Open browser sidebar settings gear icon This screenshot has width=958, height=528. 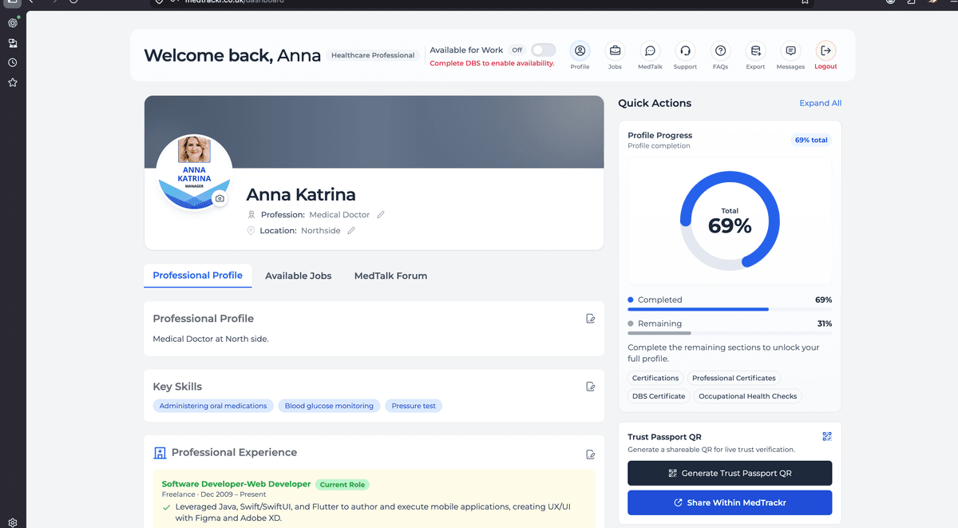pos(13,523)
